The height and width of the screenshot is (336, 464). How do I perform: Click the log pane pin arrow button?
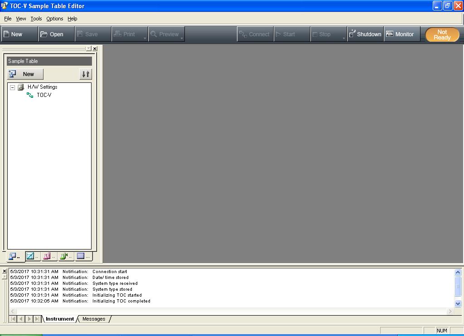click(5, 277)
